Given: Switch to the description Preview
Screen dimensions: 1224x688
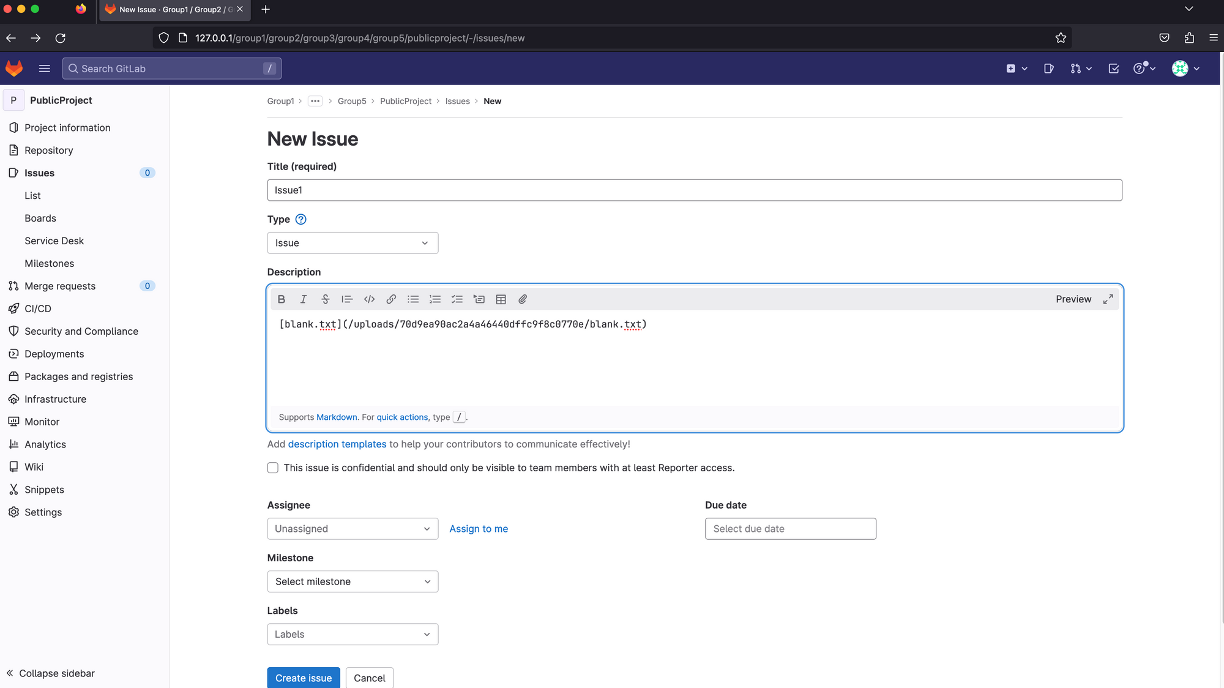Looking at the screenshot, I should (x=1073, y=299).
